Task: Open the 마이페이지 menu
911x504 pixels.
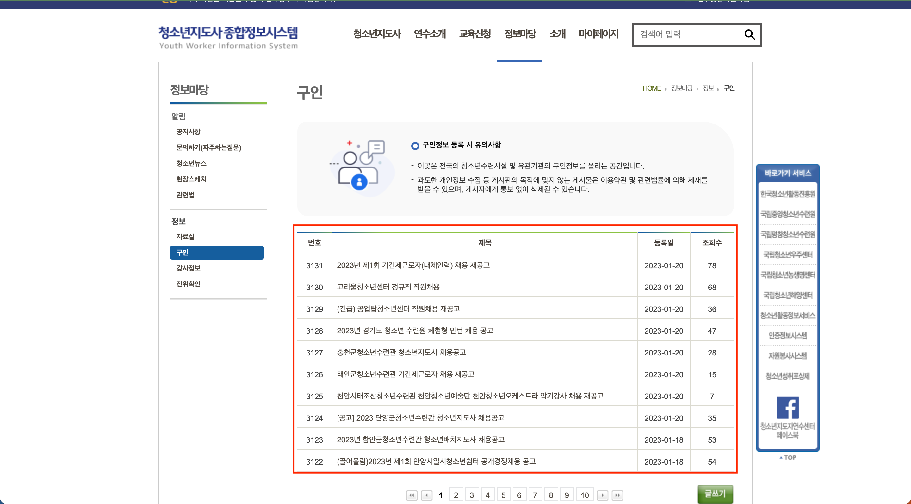Action: [598, 34]
